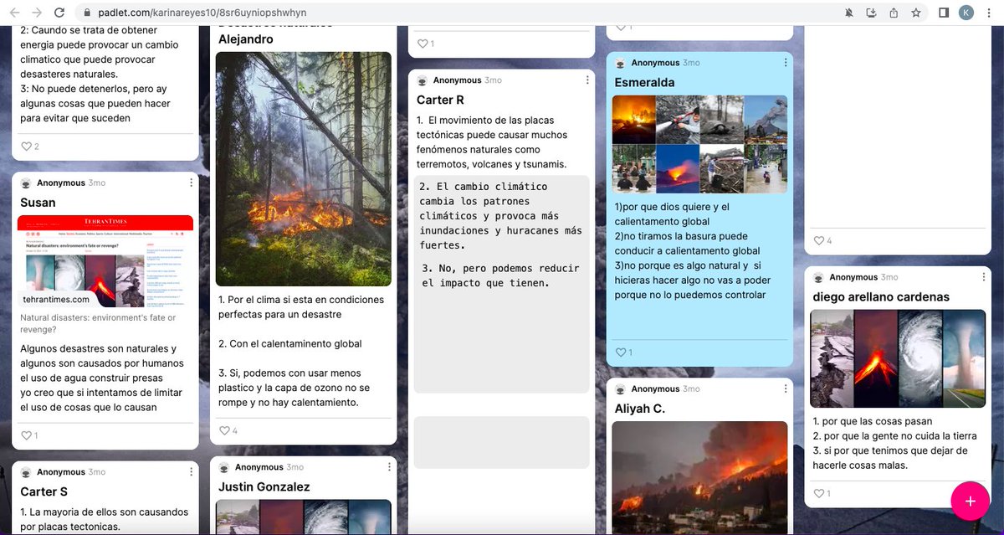This screenshot has height=535, width=1004.
Task: Click the browser forward arrow
Action: [37, 13]
